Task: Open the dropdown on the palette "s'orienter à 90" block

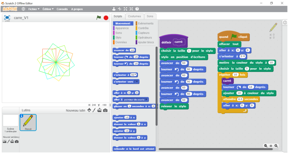Action: point(136,75)
